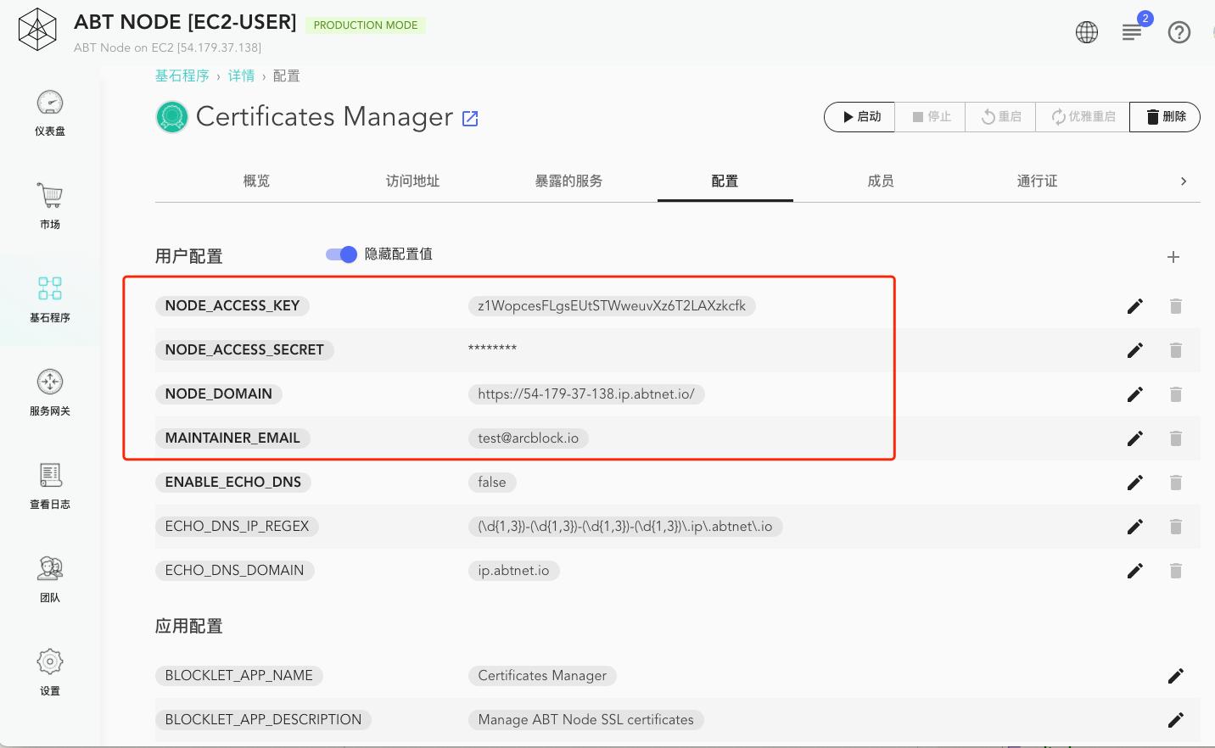Click the 删除 delete button
Viewport: 1215px width, 748px height.
pyautogui.click(x=1165, y=117)
